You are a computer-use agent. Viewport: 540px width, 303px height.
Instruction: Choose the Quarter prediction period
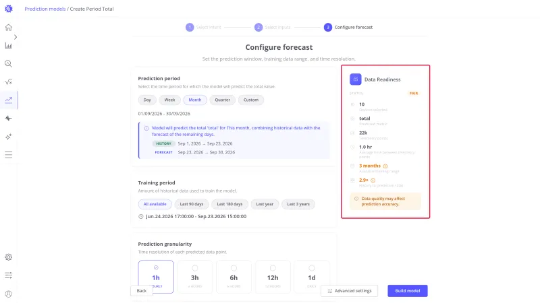coord(222,100)
